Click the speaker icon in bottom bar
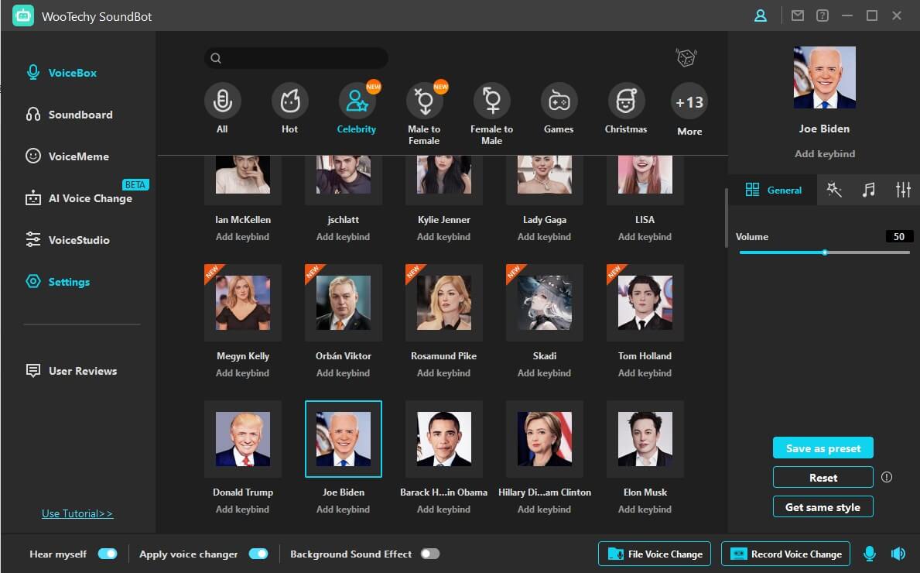Image resolution: width=920 pixels, height=573 pixels. (898, 554)
